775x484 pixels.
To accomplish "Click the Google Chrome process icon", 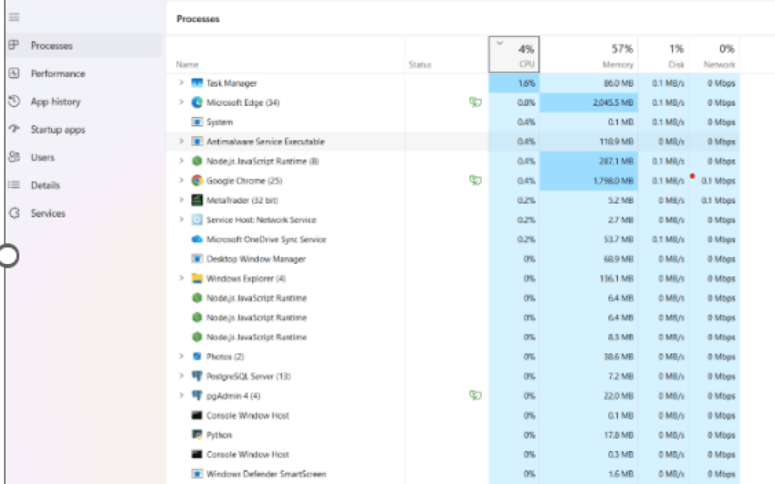I will pos(197,181).
